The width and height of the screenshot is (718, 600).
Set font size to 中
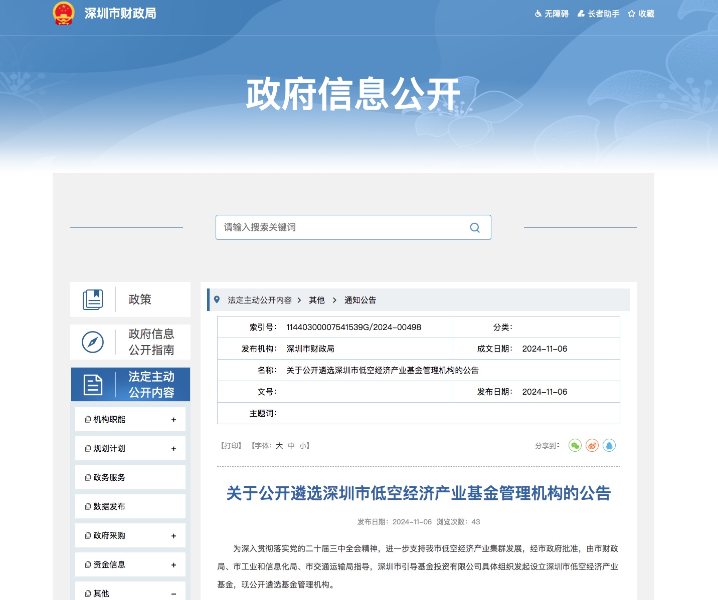point(291,446)
